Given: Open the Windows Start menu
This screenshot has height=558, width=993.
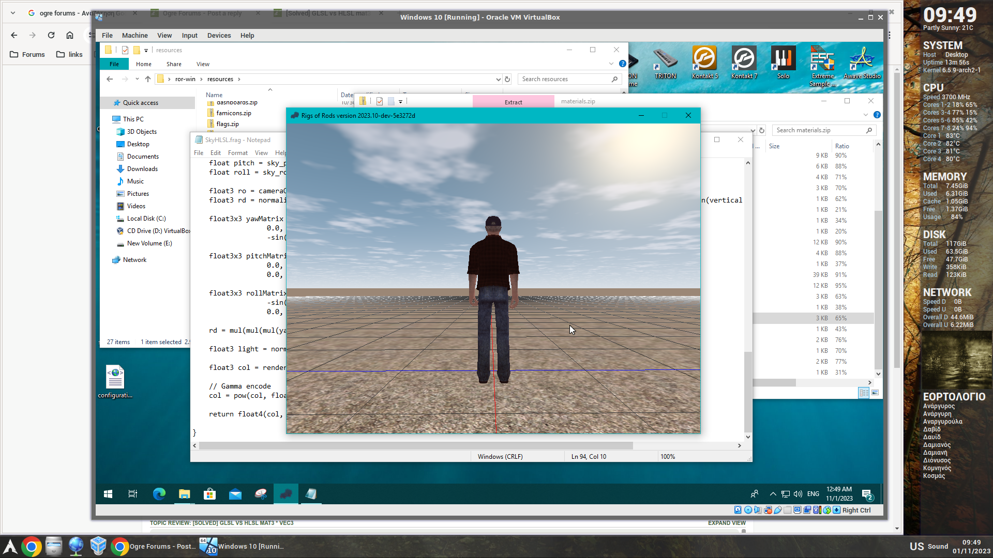Looking at the screenshot, I should coord(108,494).
